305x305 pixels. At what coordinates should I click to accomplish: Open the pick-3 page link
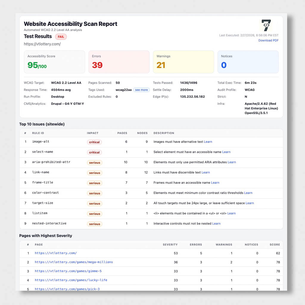point(67,289)
